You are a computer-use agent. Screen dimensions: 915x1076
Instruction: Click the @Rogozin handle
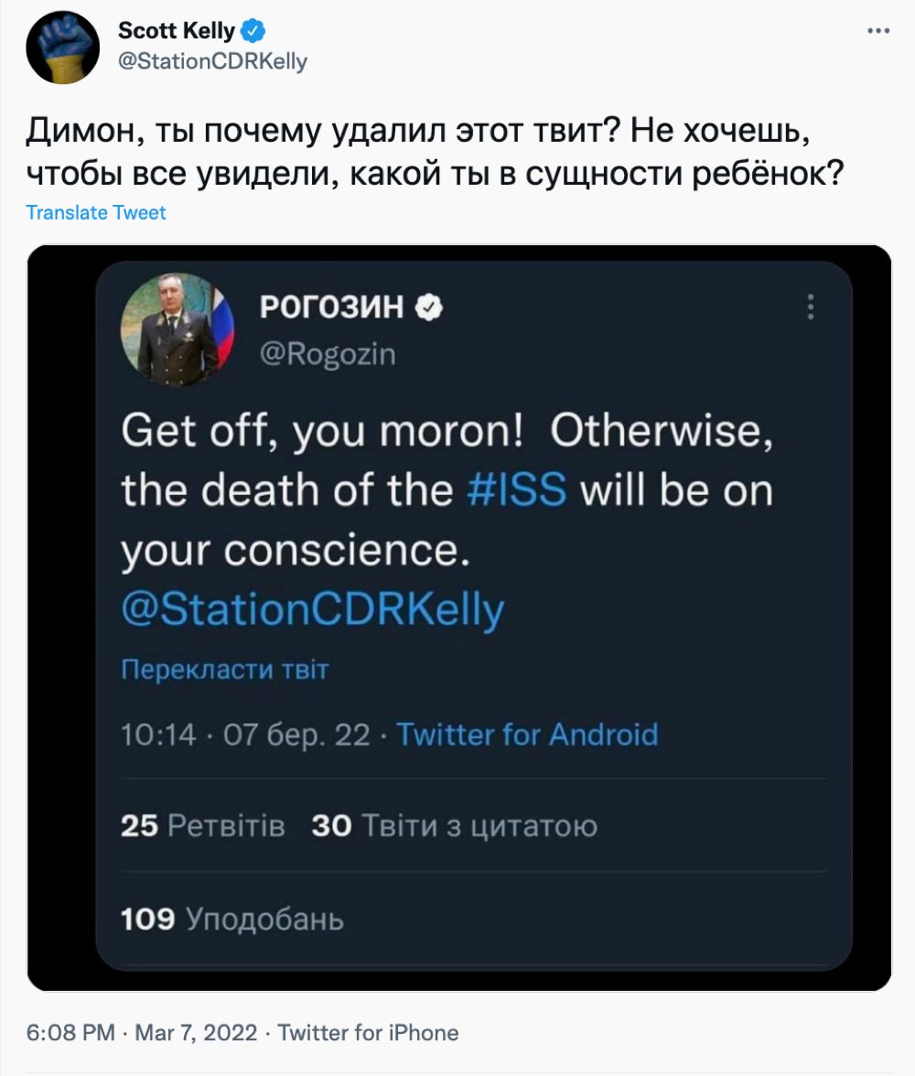[x=328, y=353]
